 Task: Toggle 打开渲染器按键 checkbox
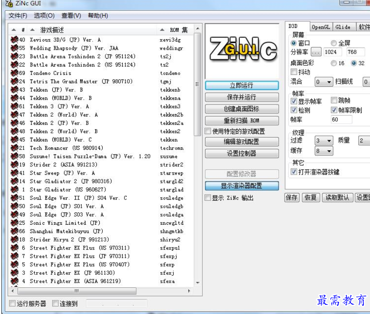coord(294,172)
